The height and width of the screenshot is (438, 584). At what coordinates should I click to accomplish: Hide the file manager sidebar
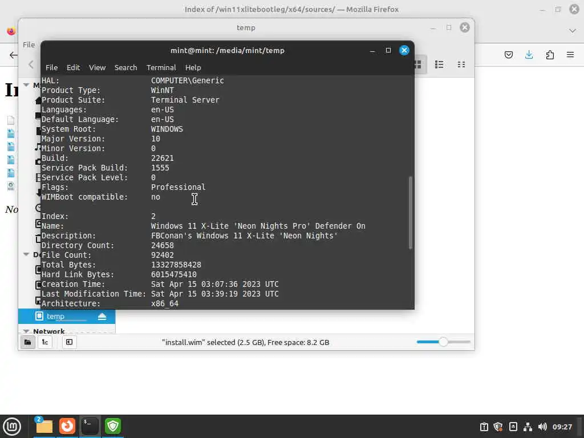tap(69, 342)
